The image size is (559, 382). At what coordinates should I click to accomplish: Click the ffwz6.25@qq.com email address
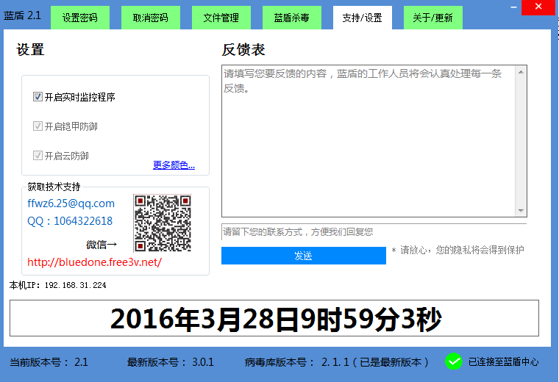click(71, 203)
